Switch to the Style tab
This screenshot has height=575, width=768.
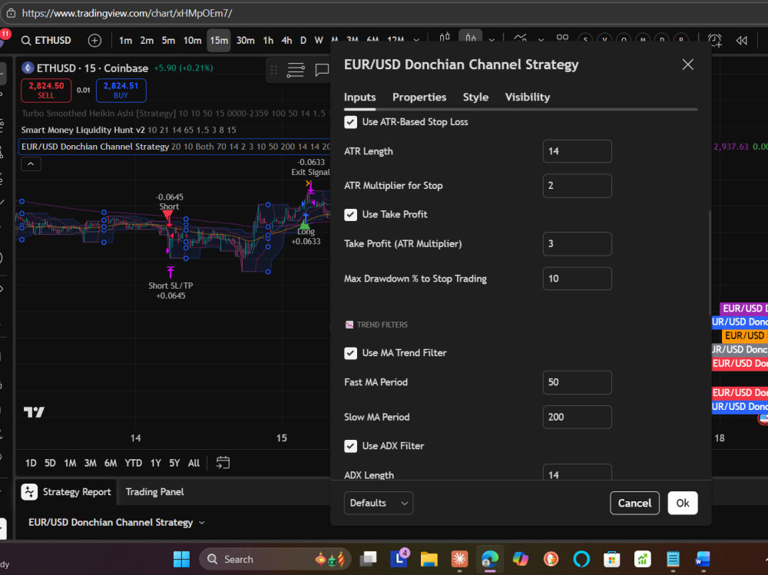[475, 97]
